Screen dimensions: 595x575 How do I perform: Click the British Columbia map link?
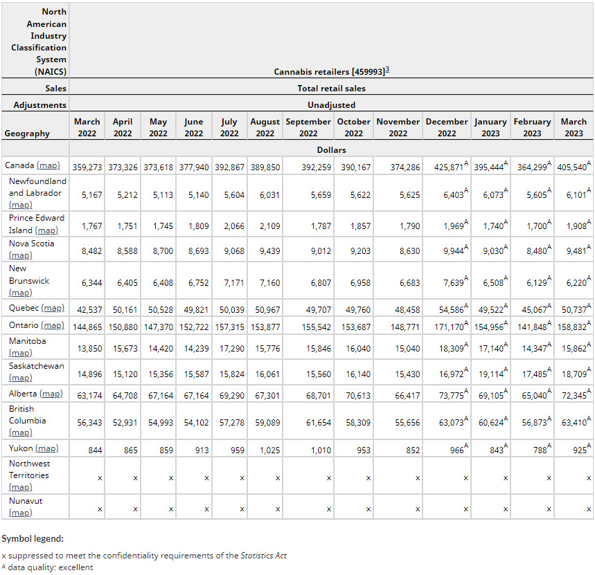tap(20, 432)
